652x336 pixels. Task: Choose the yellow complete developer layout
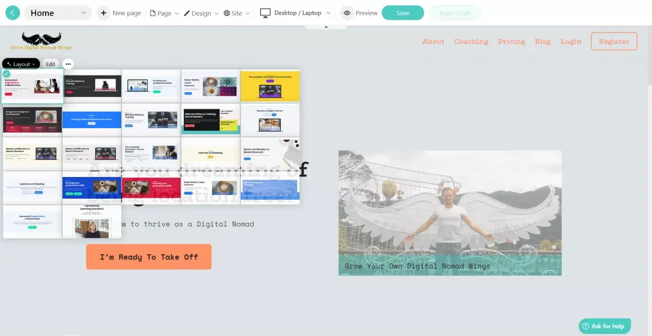point(270,86)
